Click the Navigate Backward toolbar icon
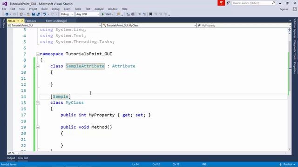This screenshot has height=167, width=298. pyautogui.click(x=7, y=14)
